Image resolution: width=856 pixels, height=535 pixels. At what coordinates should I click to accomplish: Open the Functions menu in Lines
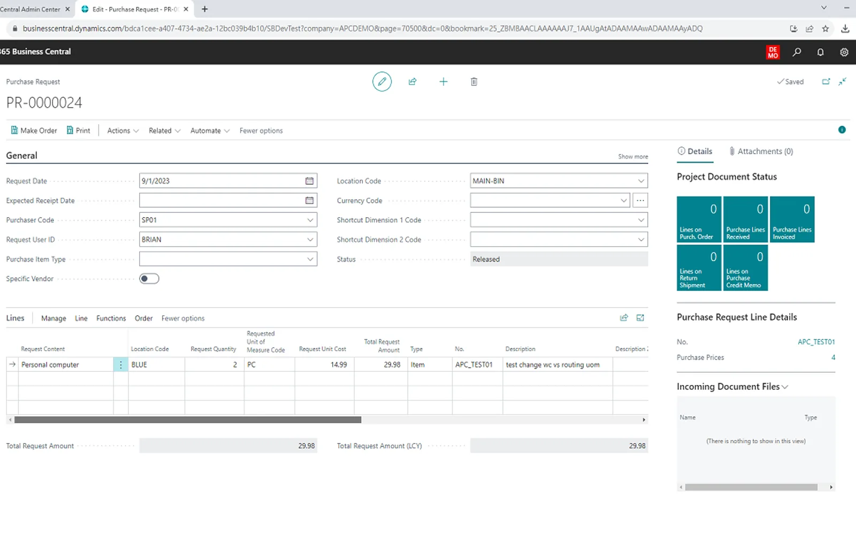[x=111, y=318]
